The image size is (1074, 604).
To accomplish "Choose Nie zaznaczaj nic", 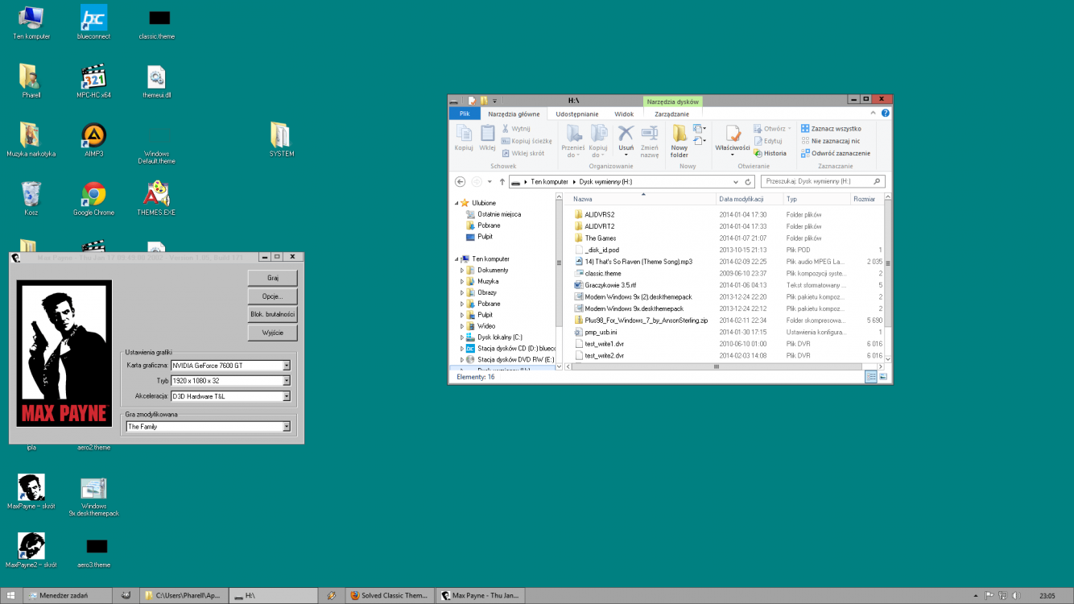I will tap(830, 141).
